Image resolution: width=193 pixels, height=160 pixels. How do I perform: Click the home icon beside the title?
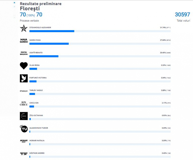tap(14, 3)
